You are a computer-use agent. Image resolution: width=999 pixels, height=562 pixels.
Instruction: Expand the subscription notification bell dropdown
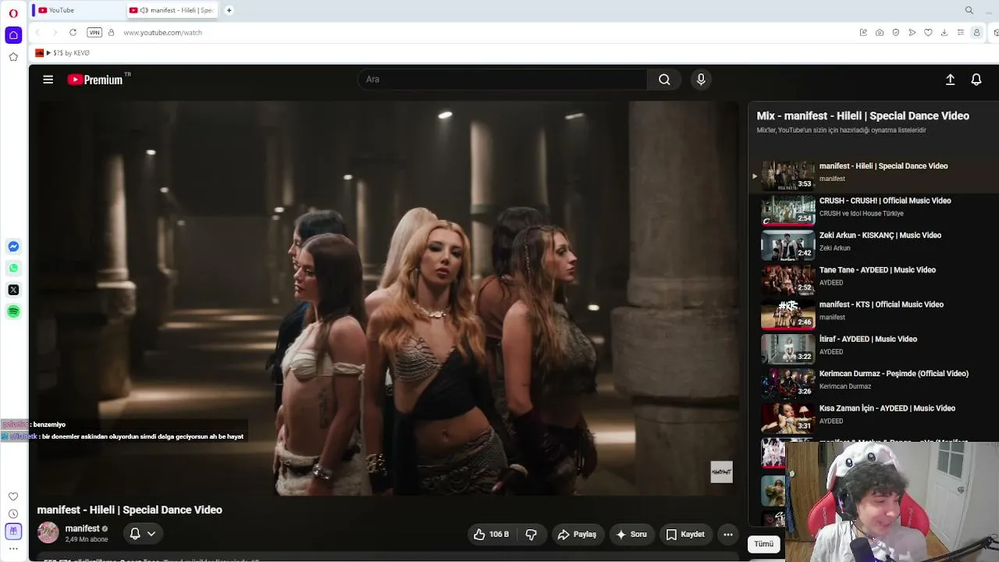coord(142,534)
